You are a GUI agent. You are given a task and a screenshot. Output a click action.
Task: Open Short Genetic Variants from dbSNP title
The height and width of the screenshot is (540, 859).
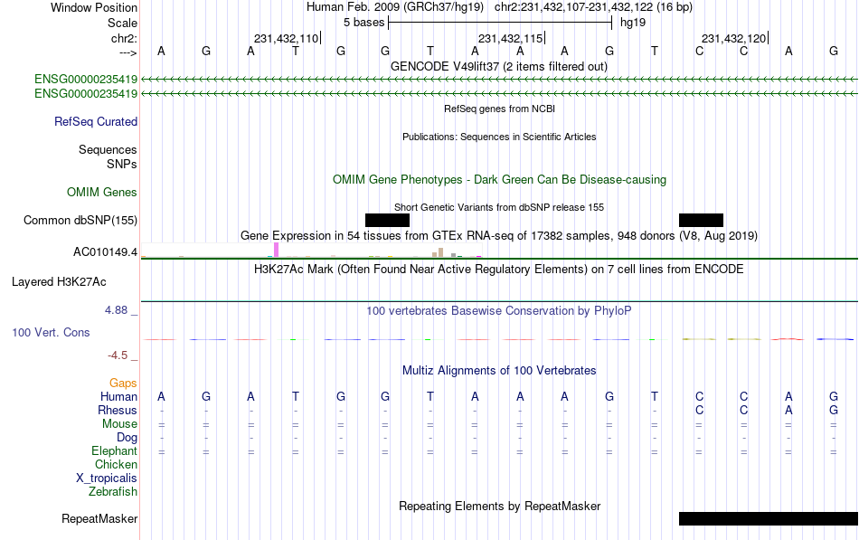499,207
